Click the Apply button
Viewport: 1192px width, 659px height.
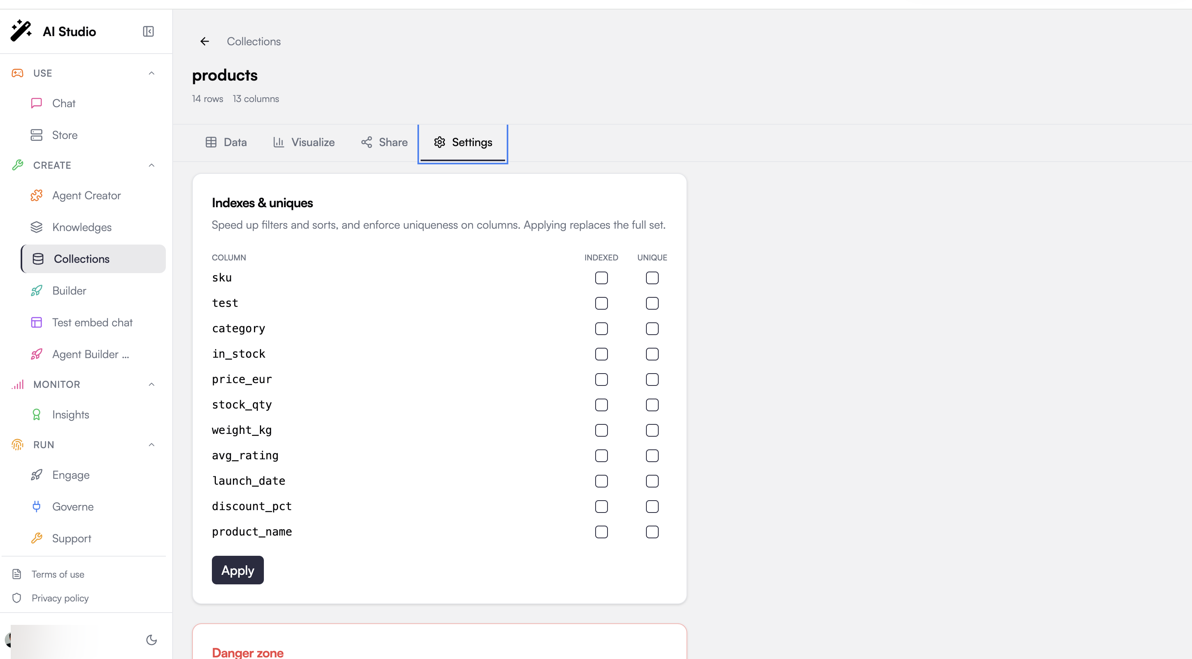(x=237, y=570)
